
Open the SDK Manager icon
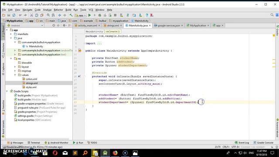coord(140,15)
